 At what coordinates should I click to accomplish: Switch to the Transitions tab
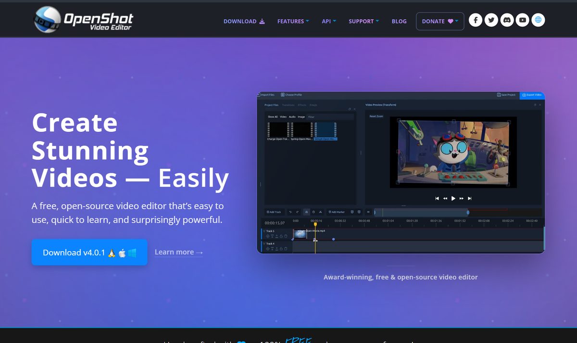[288, 105]
